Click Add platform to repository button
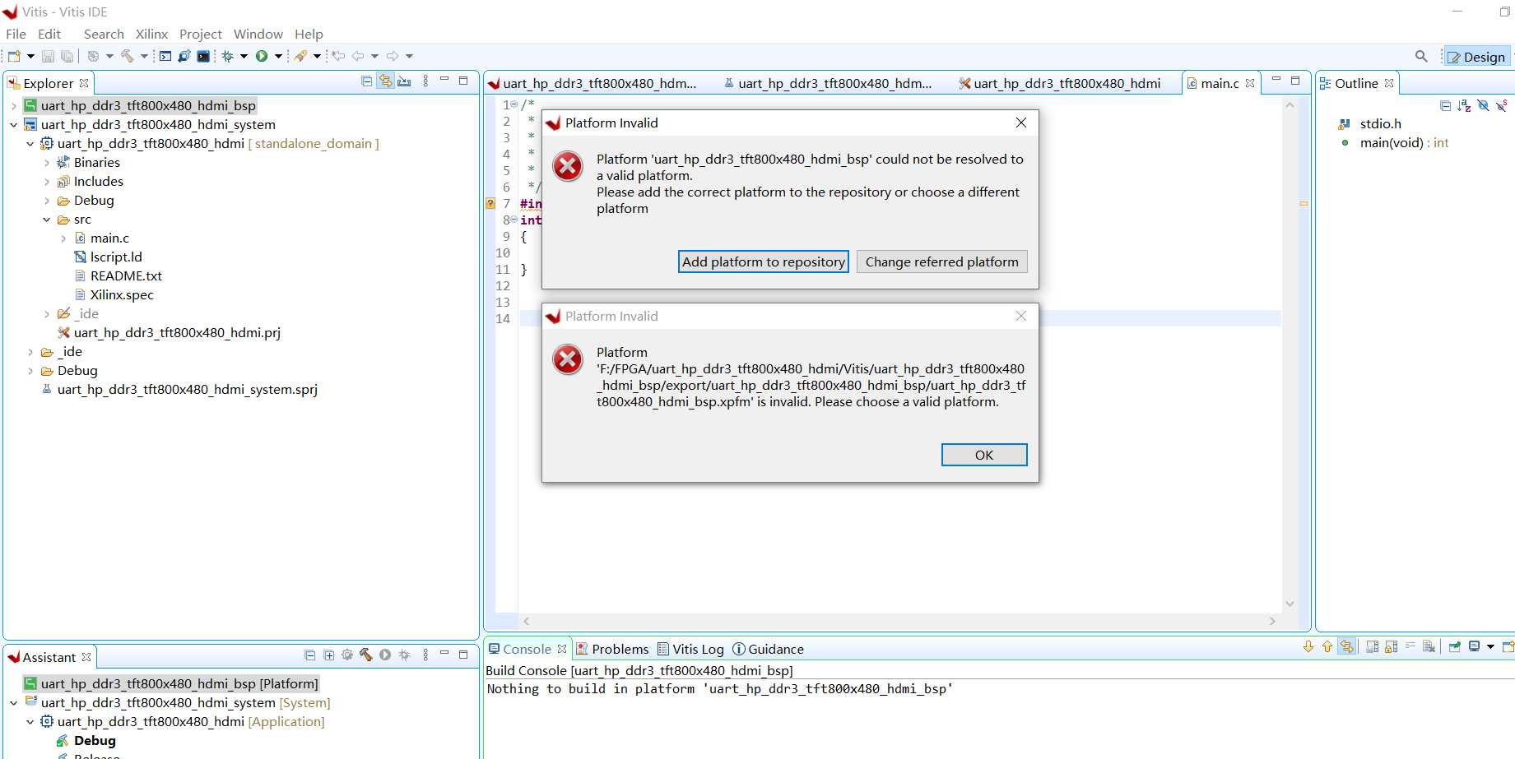 click(764, 261)
